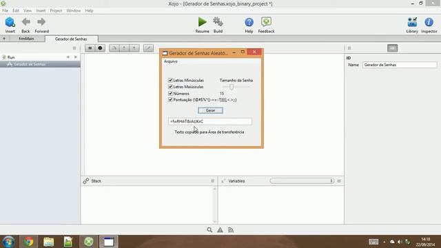Navigate previous in Run navigator
This screenshot has height=248, width=441.
pos(68,57)
